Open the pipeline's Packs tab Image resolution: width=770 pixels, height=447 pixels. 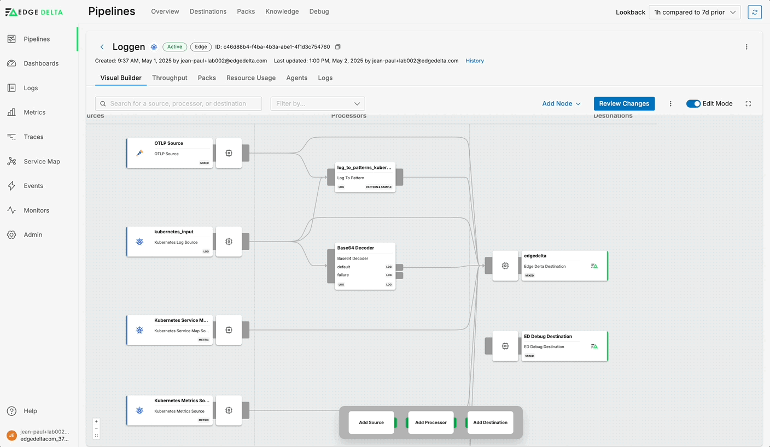point(207,78)
